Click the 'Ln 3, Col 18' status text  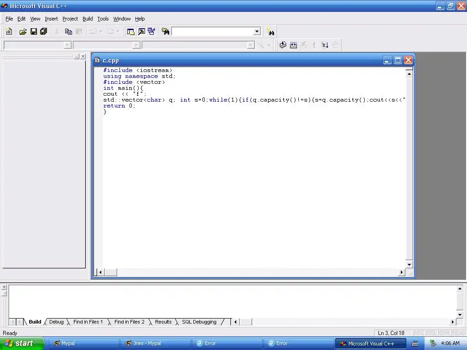tap(391, 333)
